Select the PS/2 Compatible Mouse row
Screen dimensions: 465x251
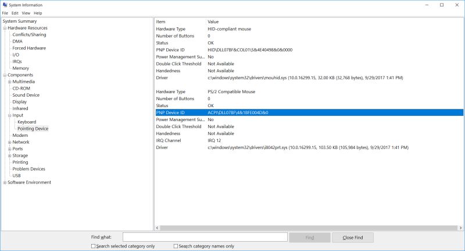pyautogui.click(x=309, y=92)
